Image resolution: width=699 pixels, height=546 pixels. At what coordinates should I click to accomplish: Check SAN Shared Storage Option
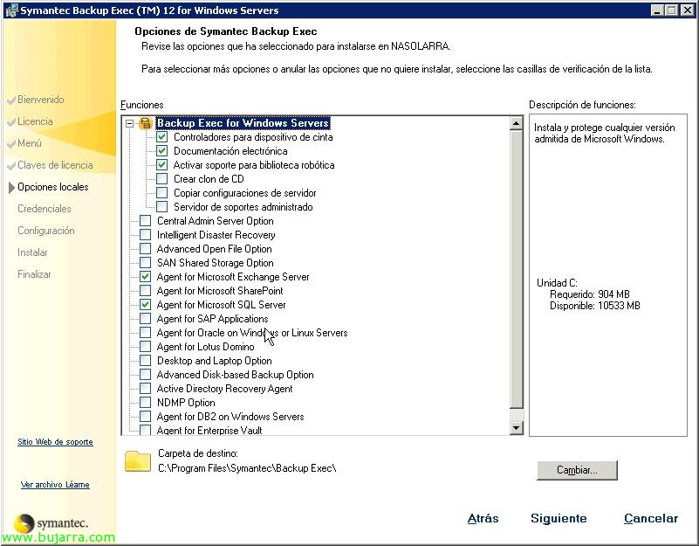pos(146,263)
